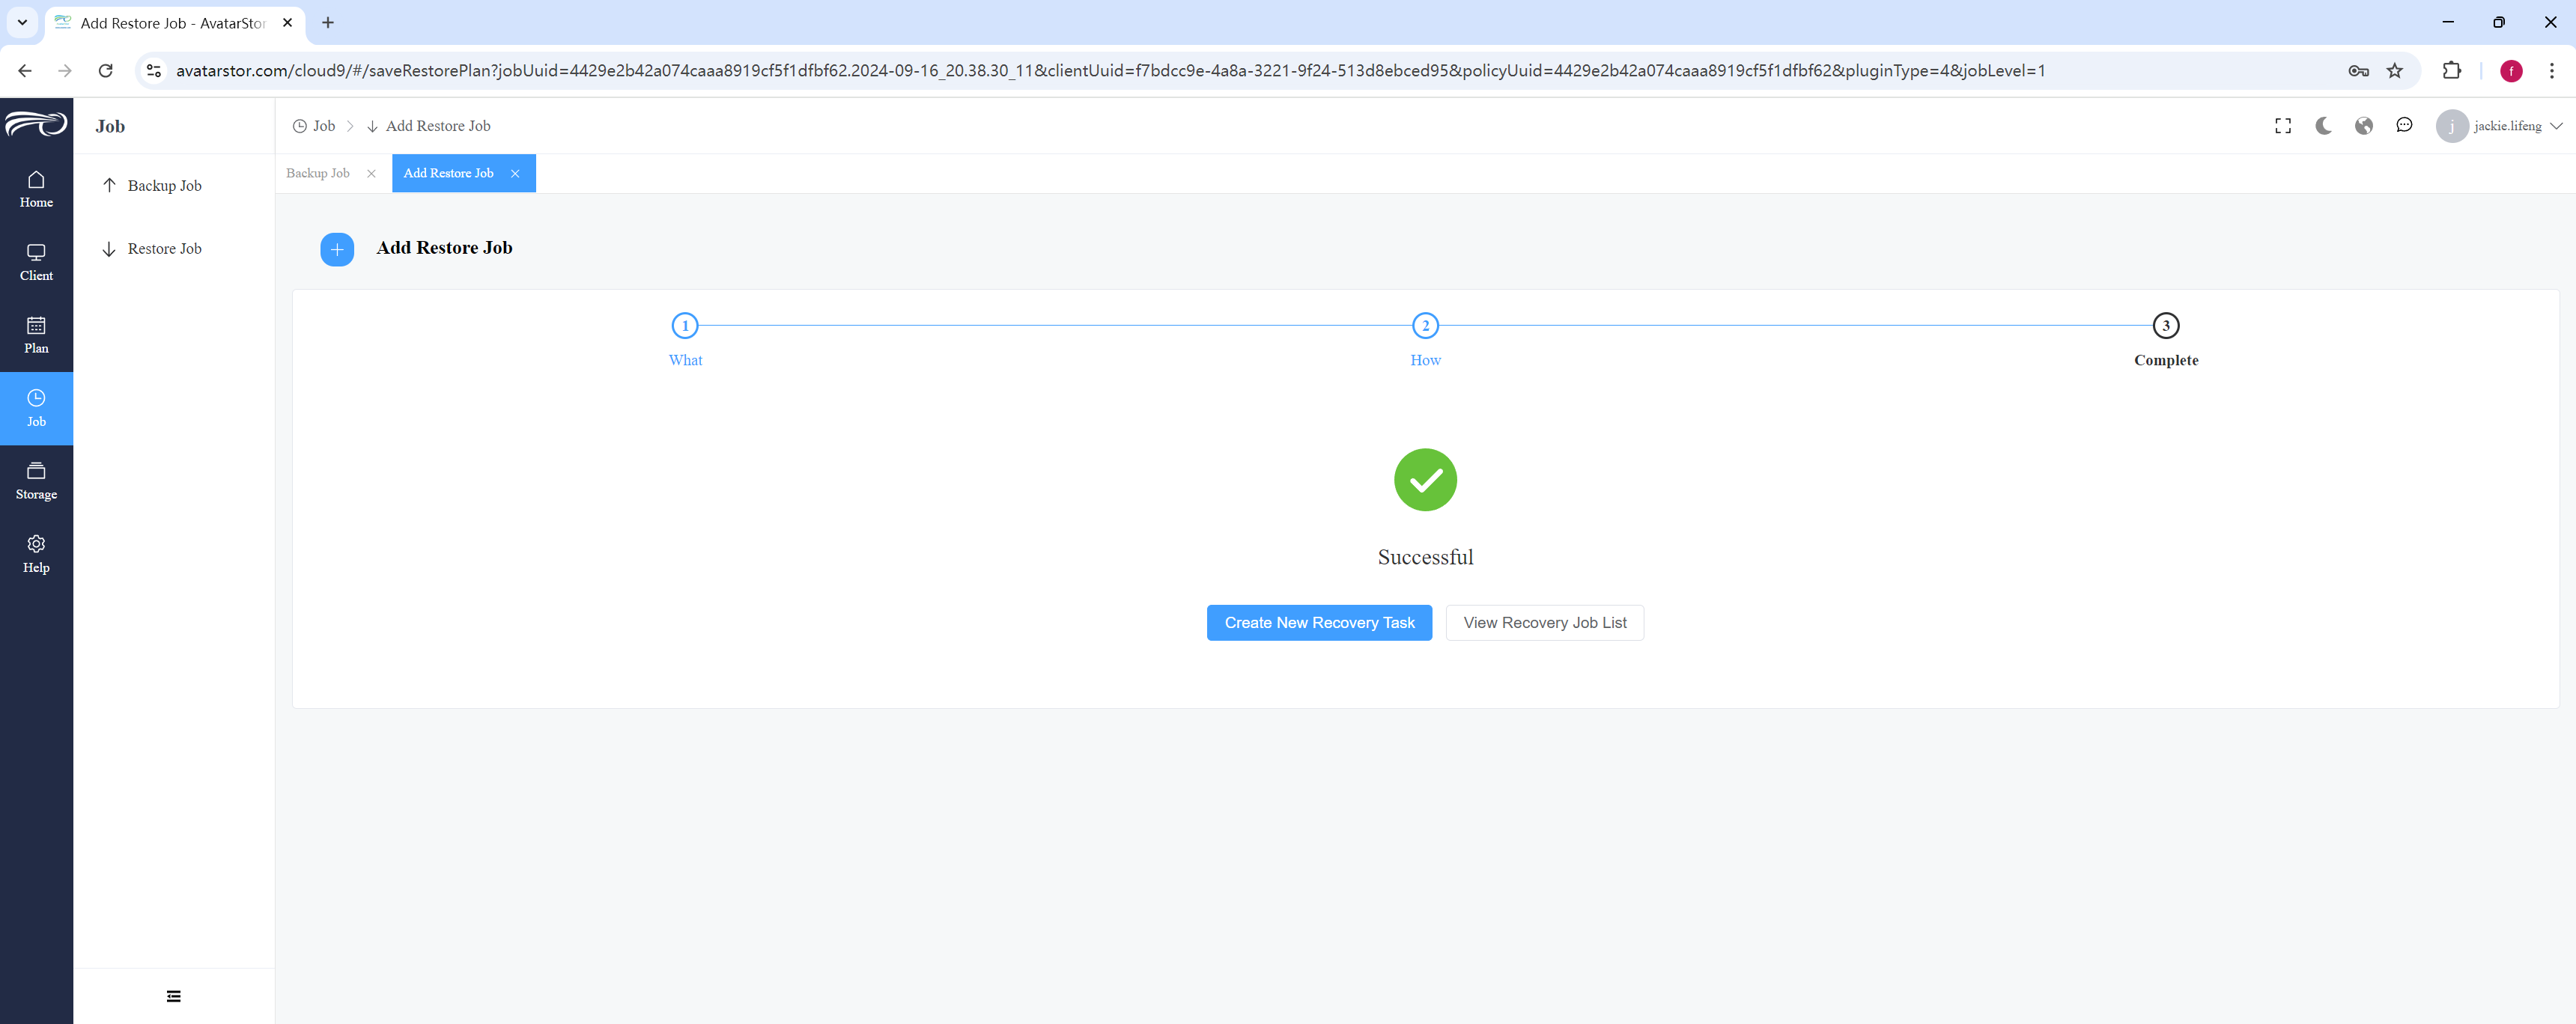Open browser tab search dropdown arrow

[22, 22]
